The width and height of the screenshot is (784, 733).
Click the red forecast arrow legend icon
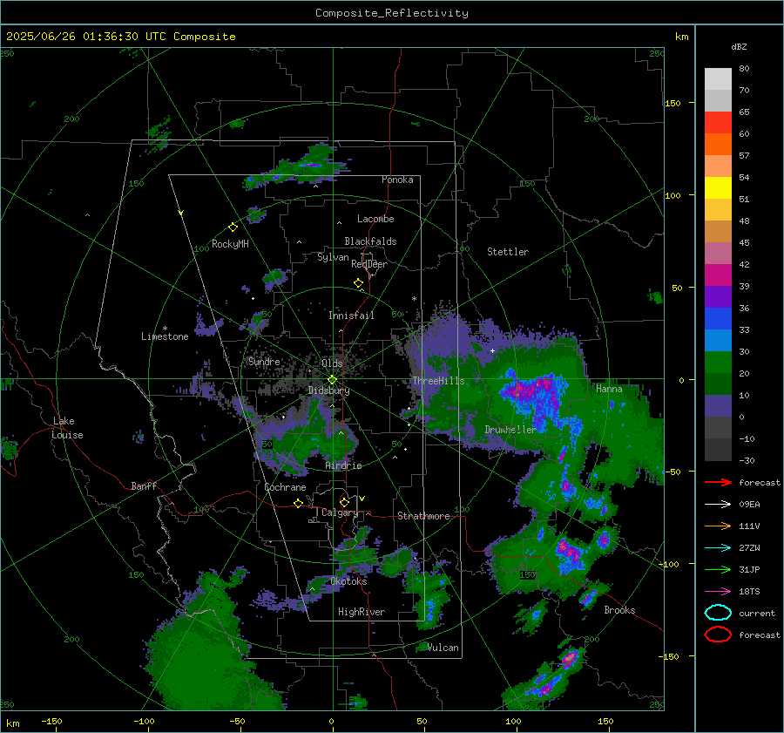click(718, 482)
